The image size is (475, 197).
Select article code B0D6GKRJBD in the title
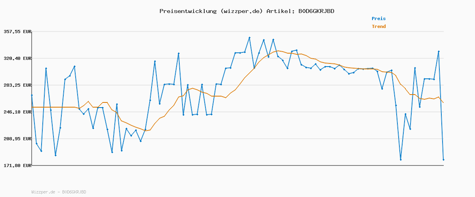[316, 11]
